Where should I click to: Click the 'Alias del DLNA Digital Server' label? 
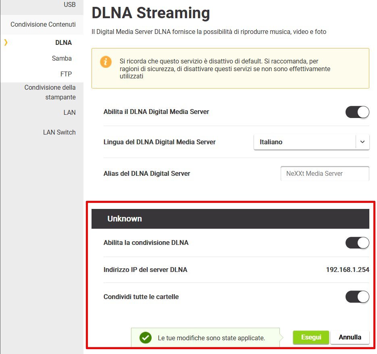(147, 173)
